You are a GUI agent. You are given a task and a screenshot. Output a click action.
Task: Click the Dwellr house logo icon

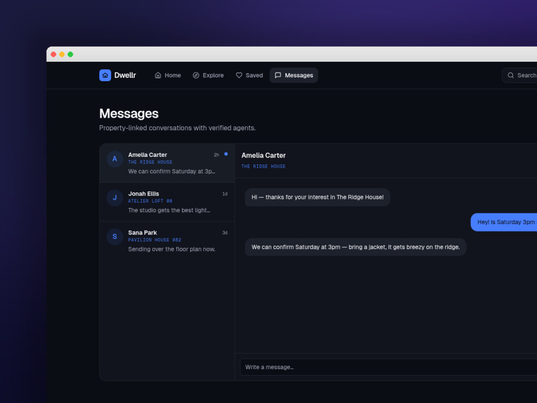click(x=105, y=75)
